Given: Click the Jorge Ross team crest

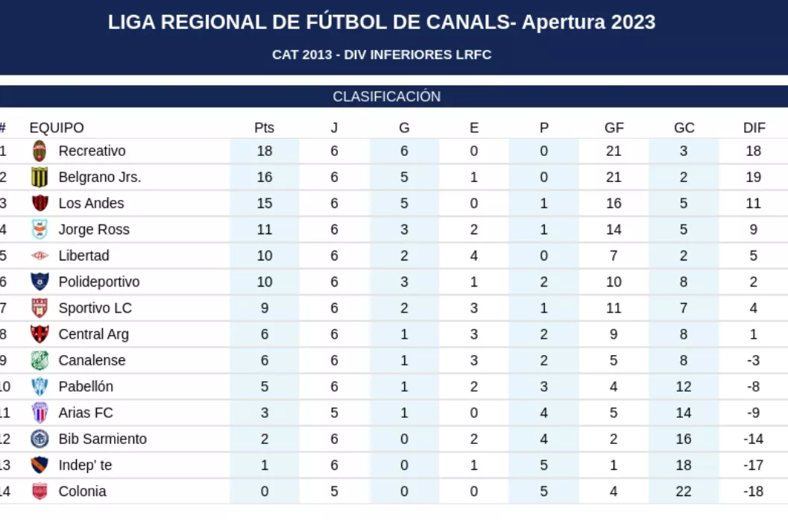Looking at the screenshot, I should coord(40,229).
